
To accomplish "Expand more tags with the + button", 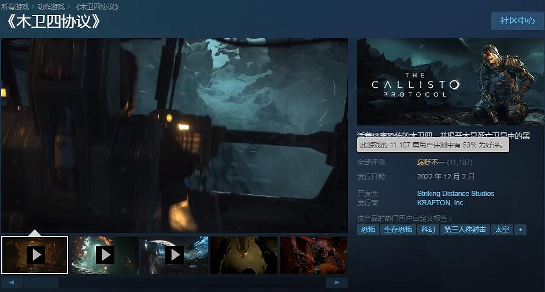I will 520,230.
